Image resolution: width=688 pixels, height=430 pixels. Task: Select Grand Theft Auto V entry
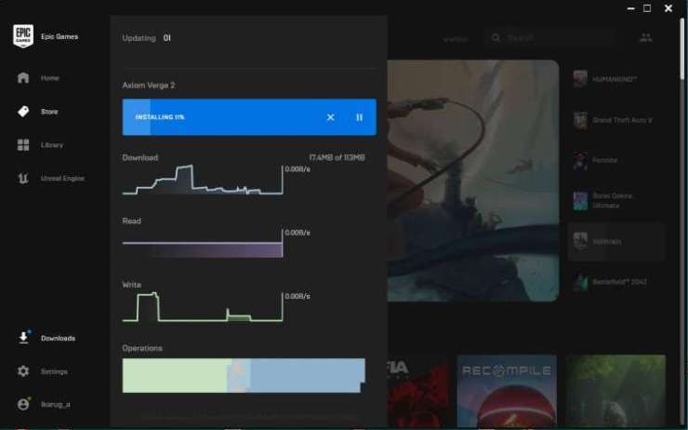click(x=617, y=120)
